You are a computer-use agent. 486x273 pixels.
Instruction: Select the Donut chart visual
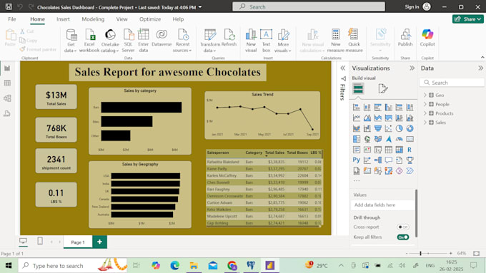[410, 128]
